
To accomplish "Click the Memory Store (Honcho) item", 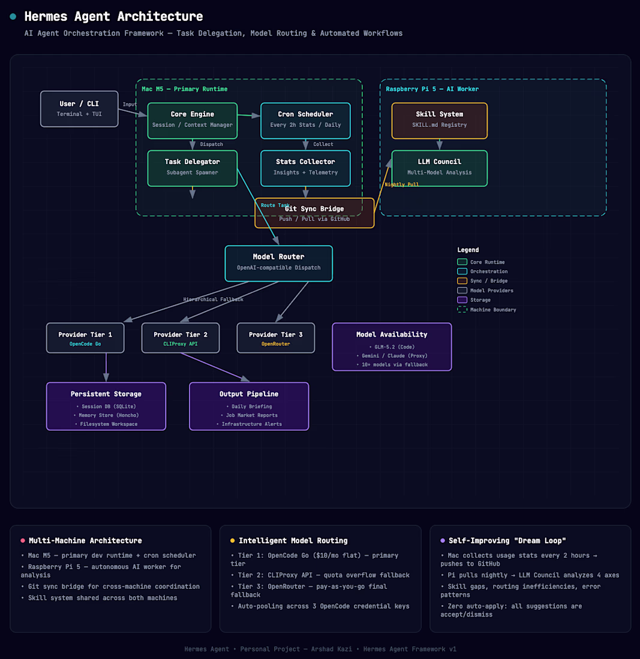I will point(106,415).
